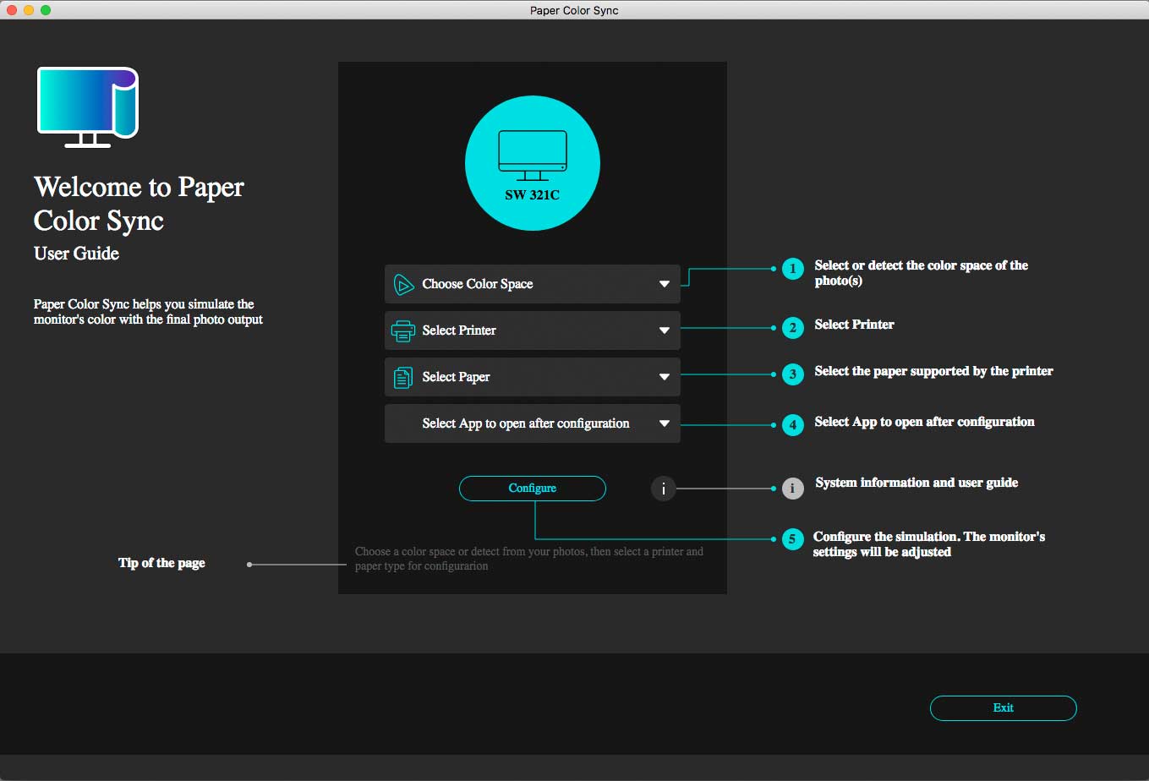
Task: Expand the Select Paper dropdown arrow
Action: point(665,377)
